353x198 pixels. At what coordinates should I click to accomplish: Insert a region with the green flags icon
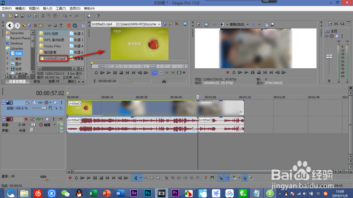pyautogui.click(x=212, y=178)
